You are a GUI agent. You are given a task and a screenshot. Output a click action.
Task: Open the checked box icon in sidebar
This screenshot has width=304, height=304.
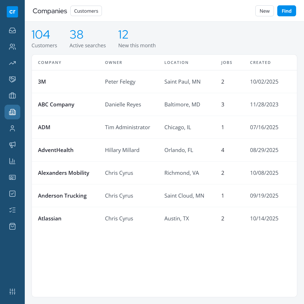pyautogui.click(x=12, y=194)
